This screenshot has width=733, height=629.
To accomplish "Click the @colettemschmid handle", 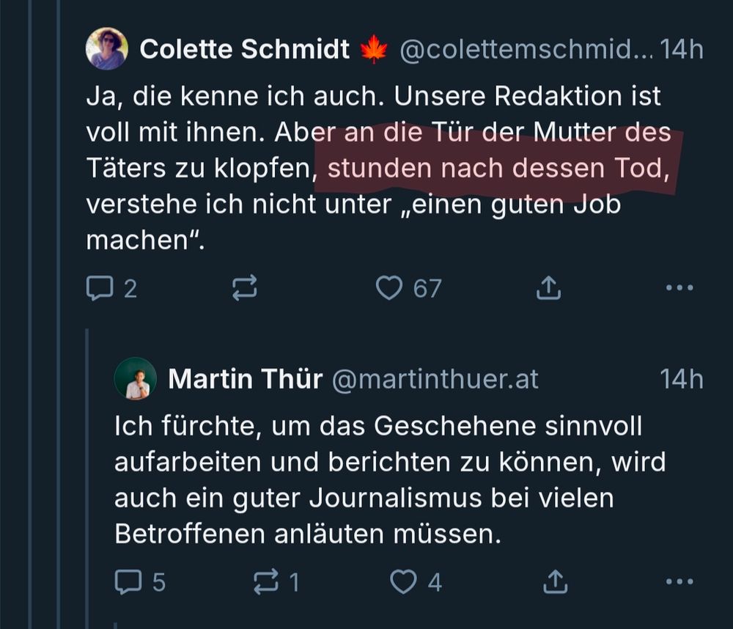I will 525,49.
